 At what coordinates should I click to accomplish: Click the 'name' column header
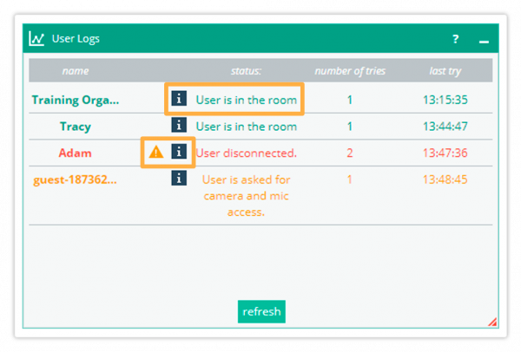(76, 71)
